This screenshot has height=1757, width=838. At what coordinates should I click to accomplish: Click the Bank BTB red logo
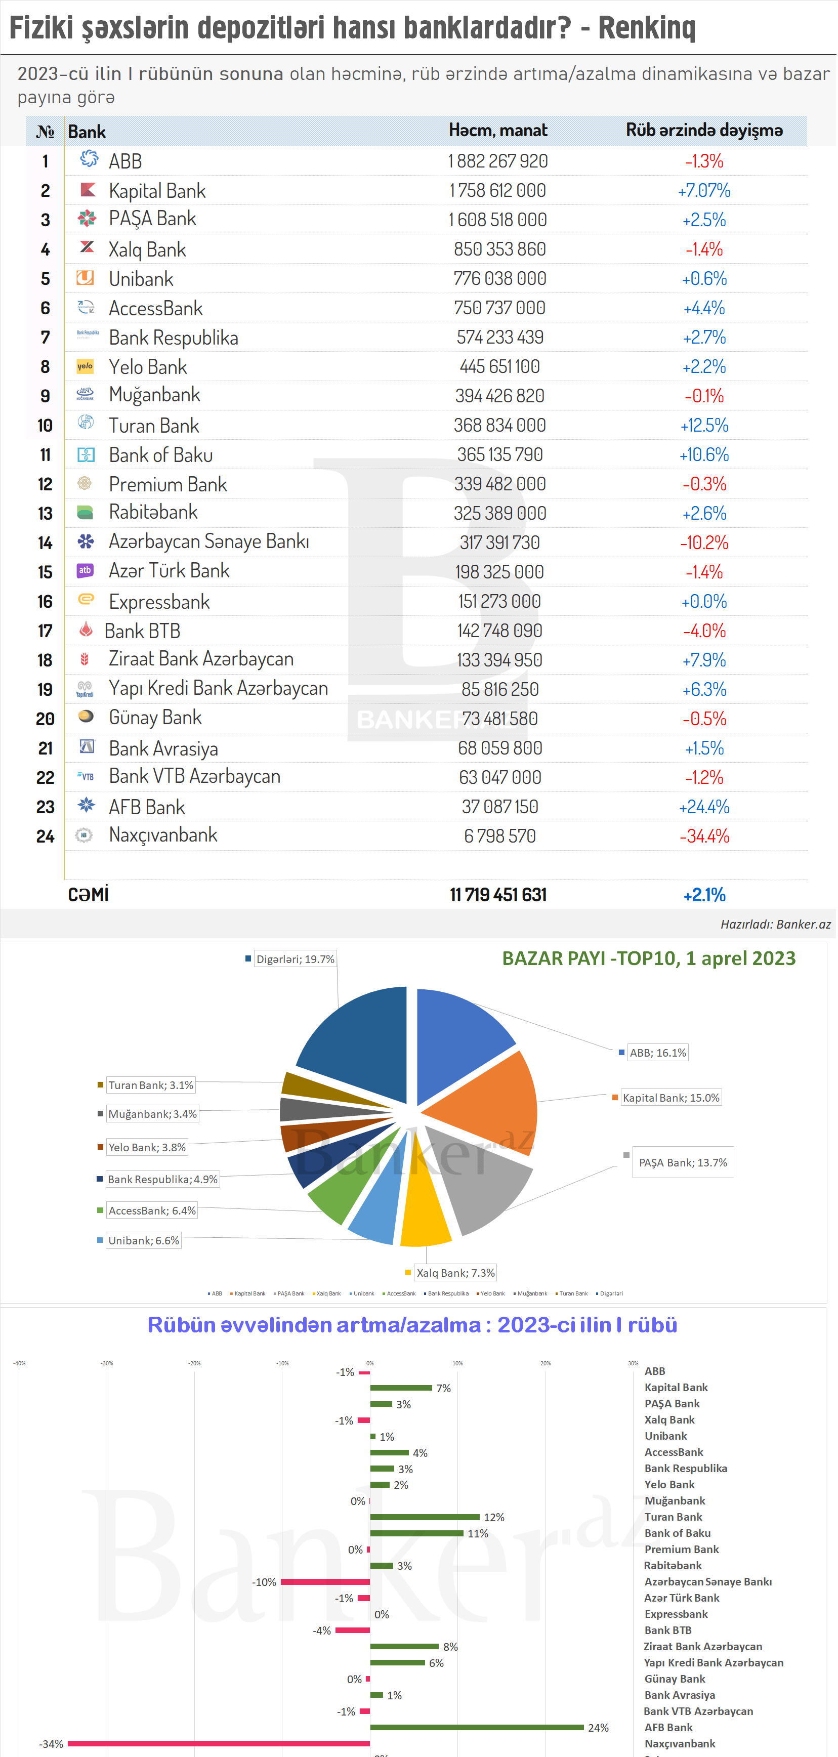tap(86, 630)
